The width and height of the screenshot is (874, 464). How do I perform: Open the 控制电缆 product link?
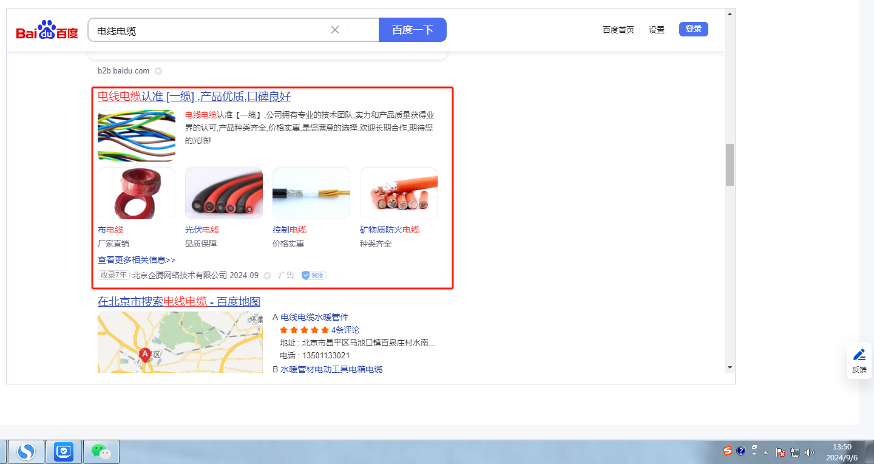click(x=290, y=230)
